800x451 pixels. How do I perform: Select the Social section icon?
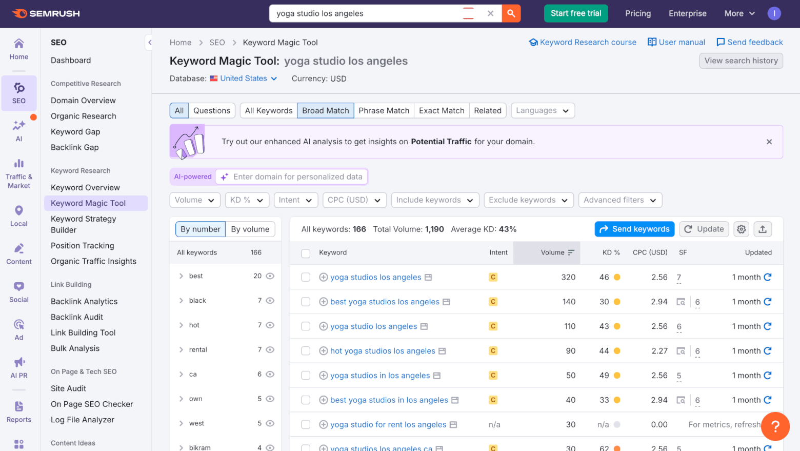click(x=18, y=292)
